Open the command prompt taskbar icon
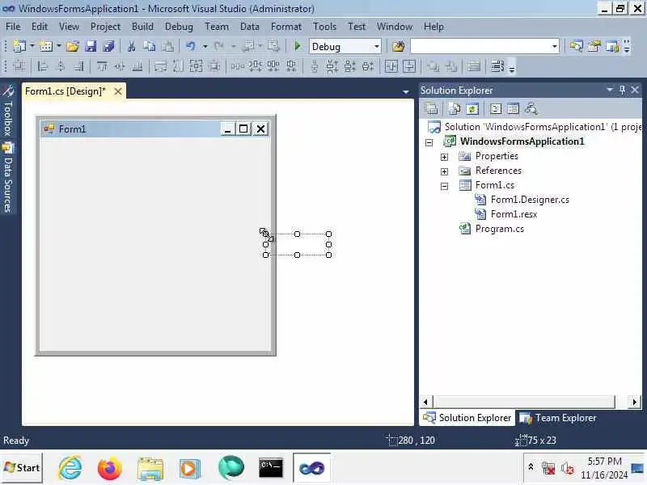The width and height of the screenshot is (647, 485). point(271,468)
